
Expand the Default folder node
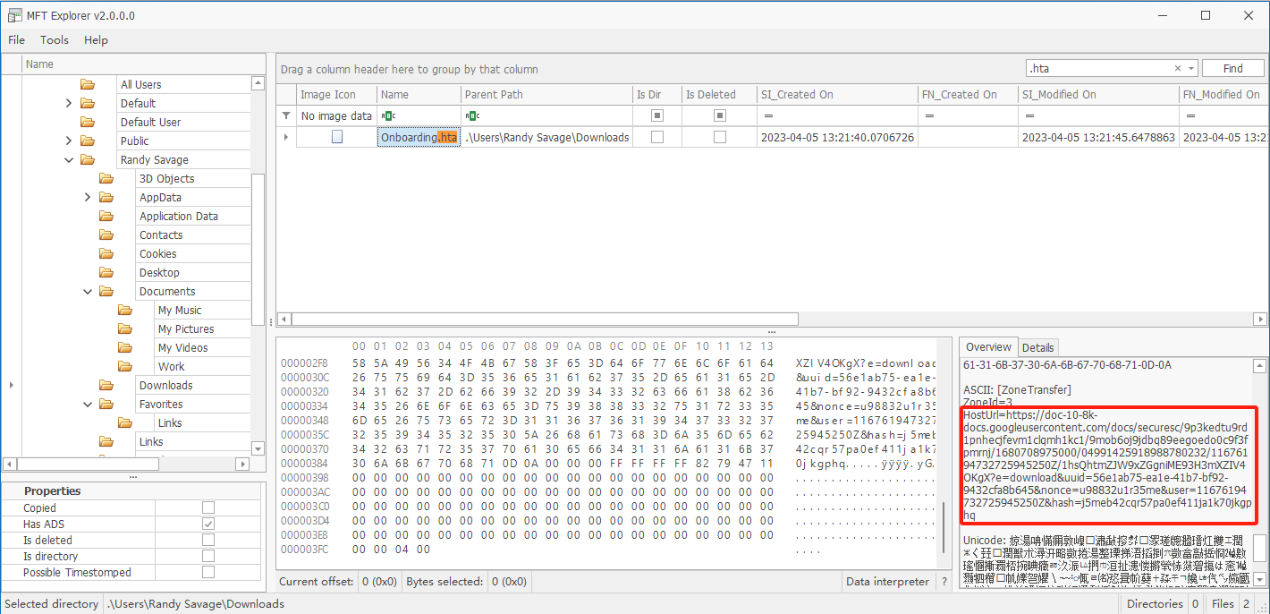coord(69,103)
